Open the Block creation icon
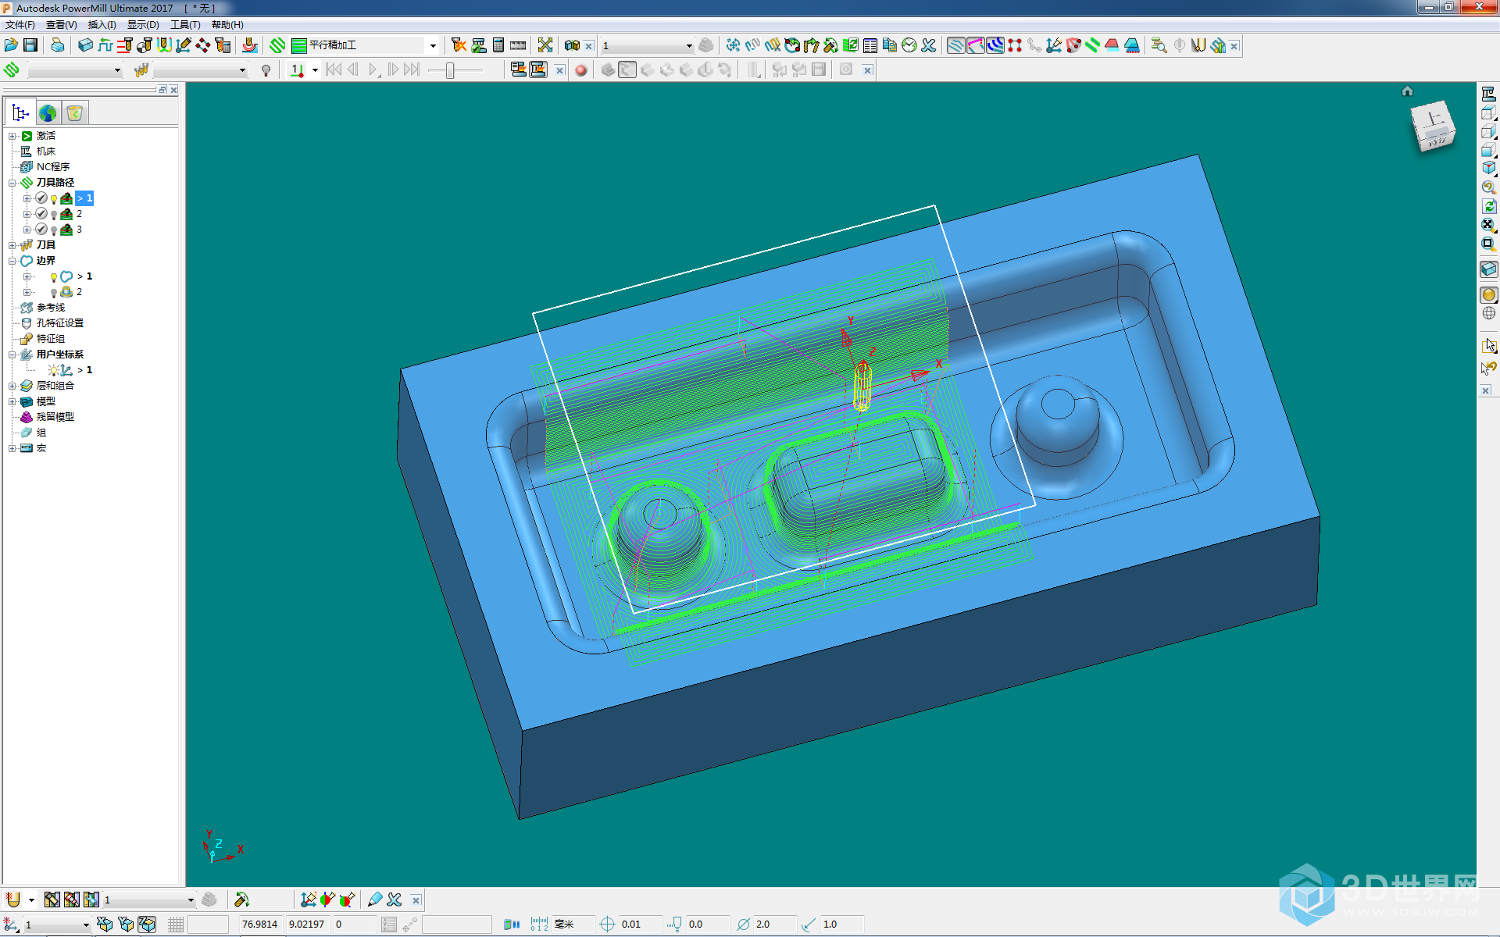The width and height of the screenshot is (1500, 937). pos(85,45)
